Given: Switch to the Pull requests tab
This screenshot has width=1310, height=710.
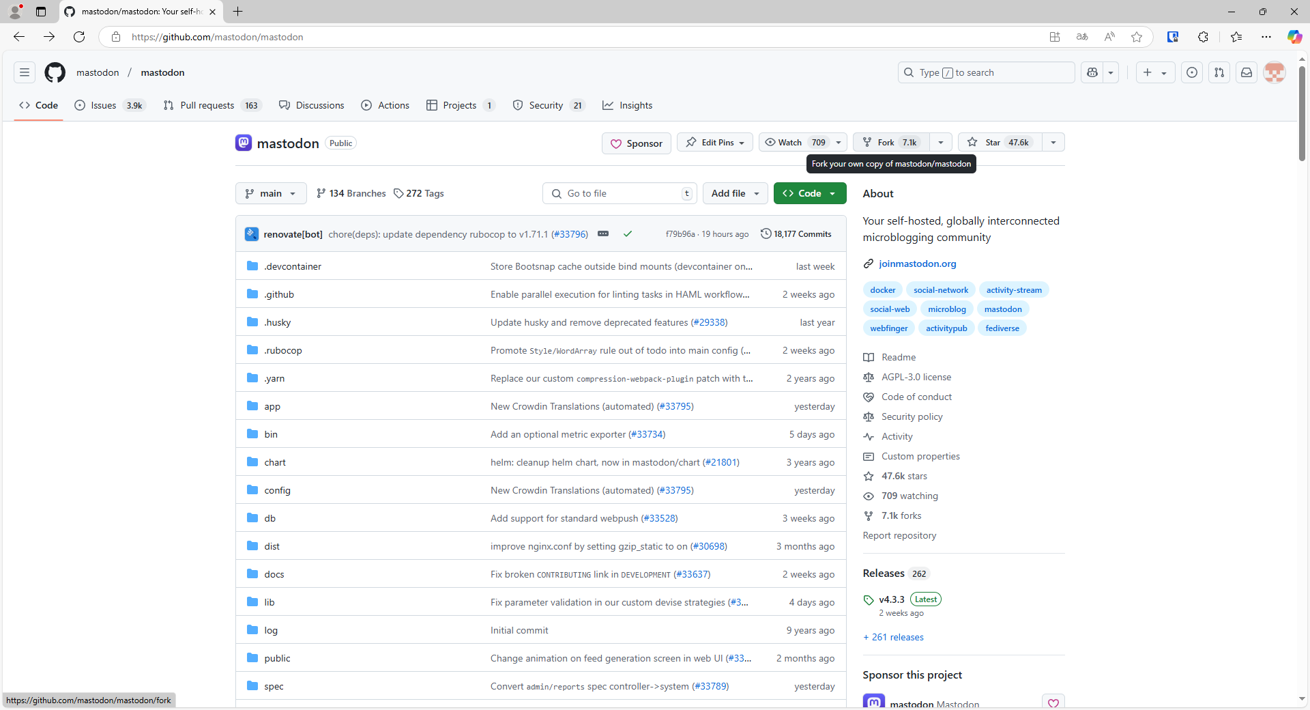Looking at the screenshot, I should point(212,105).
